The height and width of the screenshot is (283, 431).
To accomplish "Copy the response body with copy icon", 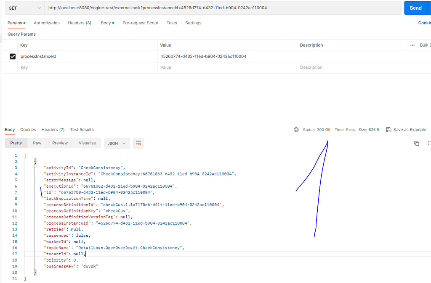I will point(416,144).
